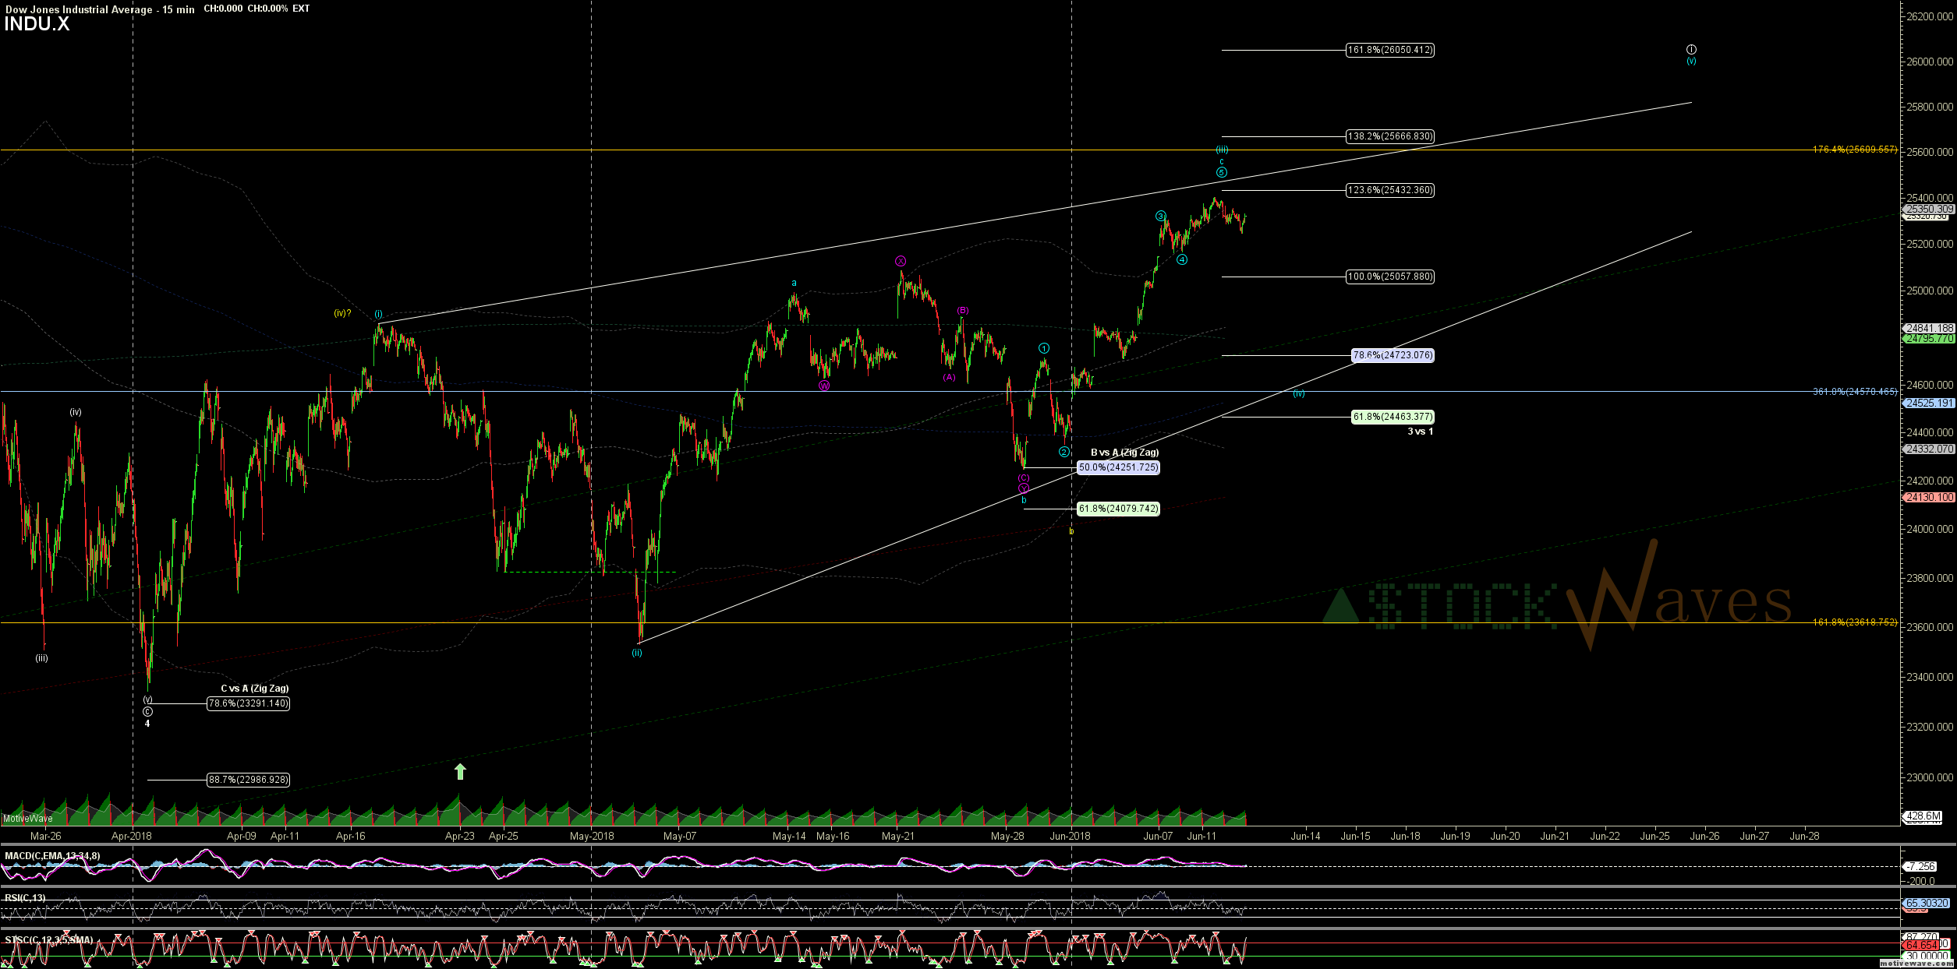Select the 100.0%(25057.880) Fibonacci label

point(1390,277)
